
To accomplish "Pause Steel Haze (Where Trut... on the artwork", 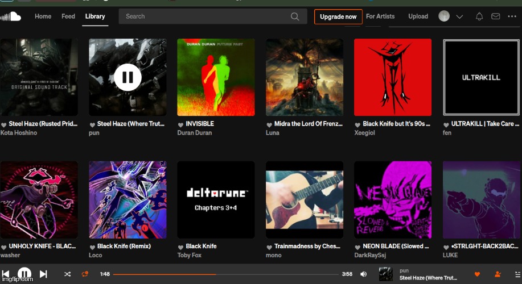I will tap(128, 77).
